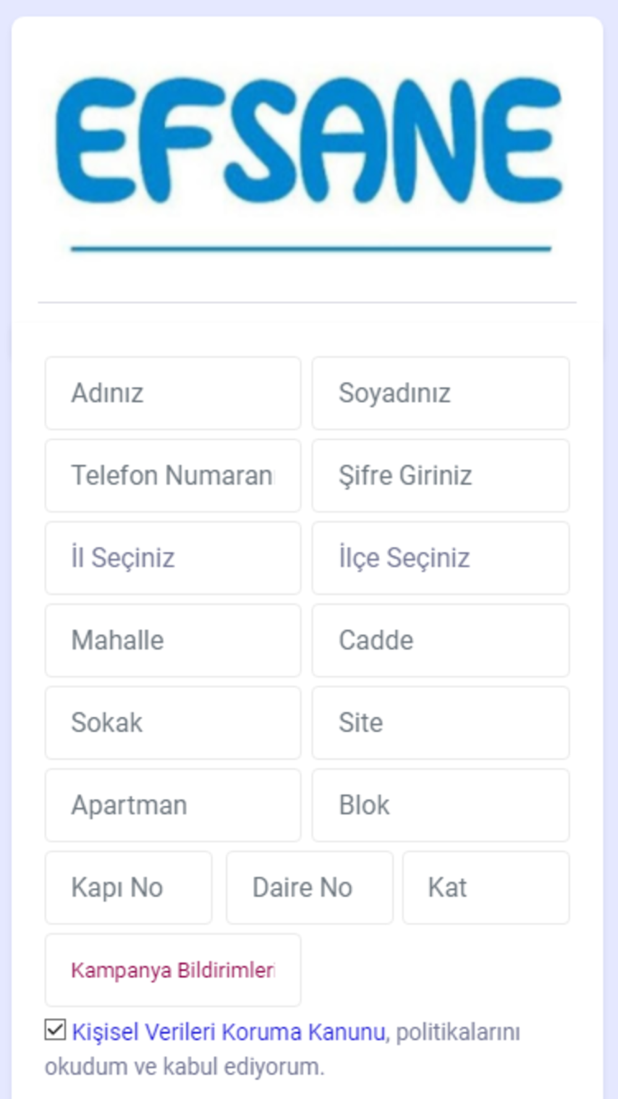Select the Soyadınız surname field
The height and width of the screenshot is (1099, 618).
point(441,393)
